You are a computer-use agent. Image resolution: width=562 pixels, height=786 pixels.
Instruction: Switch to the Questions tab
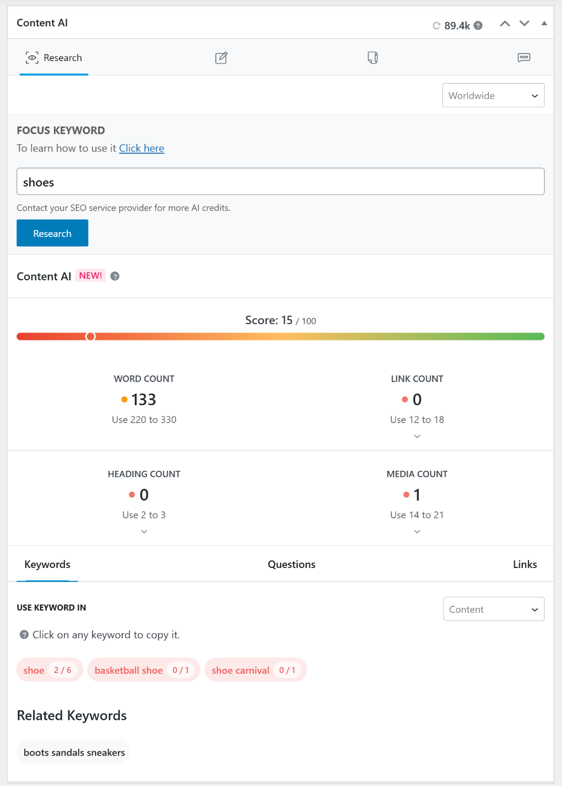[291, 564]
